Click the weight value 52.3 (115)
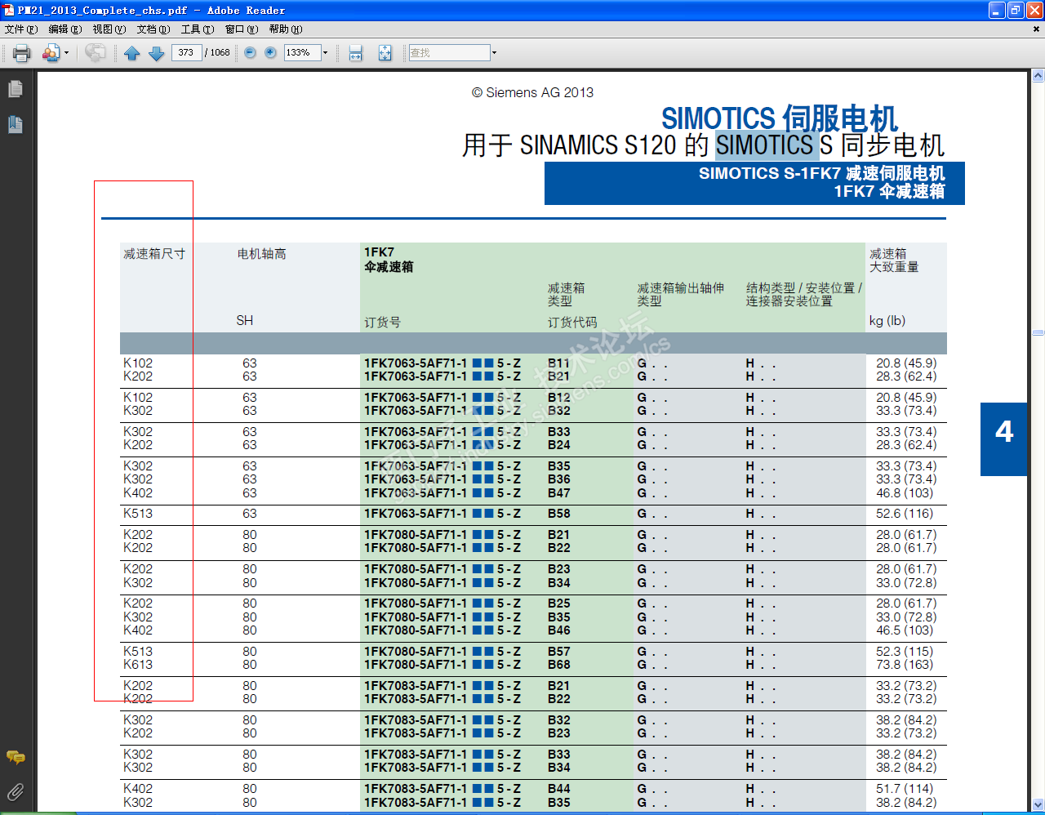The image size is (1045, 815). click(905, 652)
